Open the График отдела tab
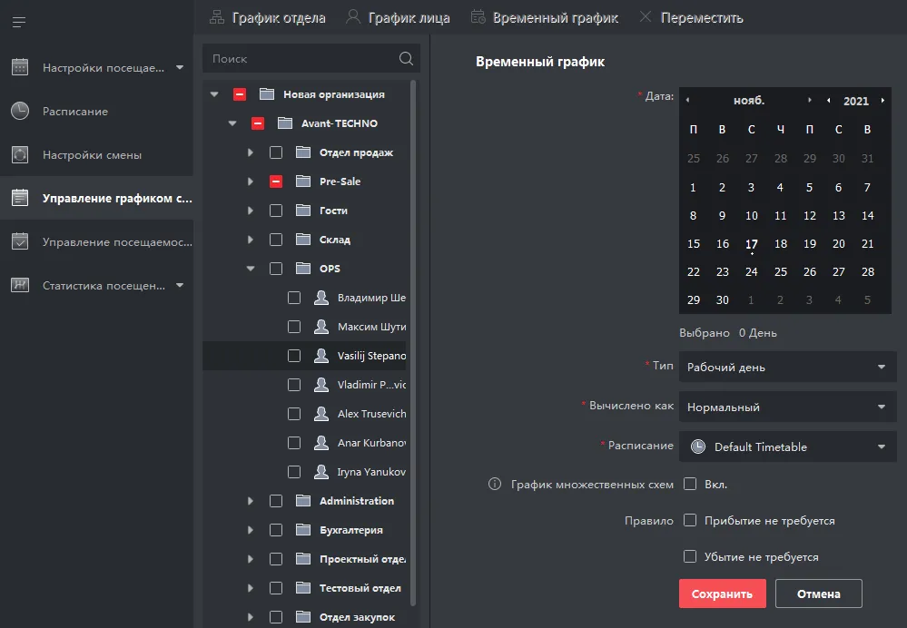Image resolution: width=907 pixels, height=628 pixels. coord(268,17)
